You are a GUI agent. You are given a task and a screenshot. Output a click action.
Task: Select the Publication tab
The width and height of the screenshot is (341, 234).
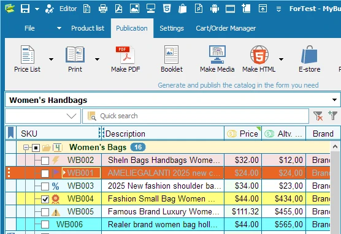(x=132, y=28)
